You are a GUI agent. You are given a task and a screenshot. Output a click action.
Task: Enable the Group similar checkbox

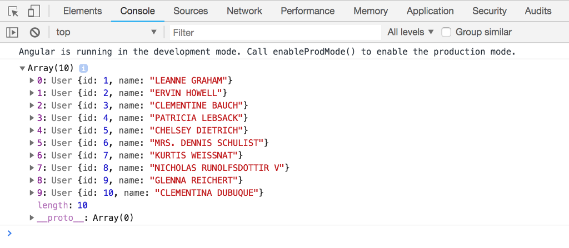tap(446, 32)
